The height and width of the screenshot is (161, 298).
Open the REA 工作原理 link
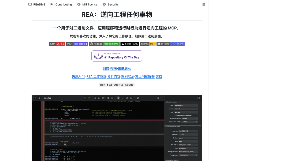pyautogui.click(x=96, y=77)
